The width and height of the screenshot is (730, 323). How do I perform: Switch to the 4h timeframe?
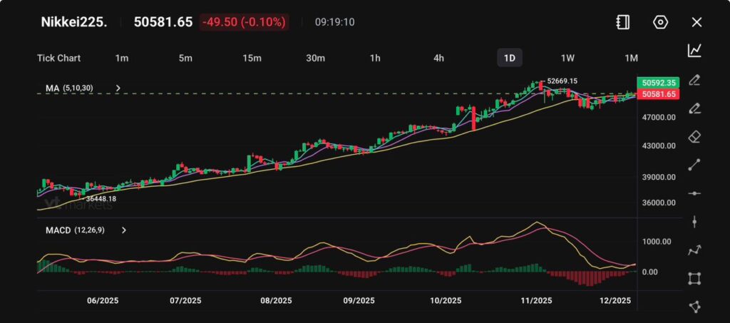(x=438, y=58)
